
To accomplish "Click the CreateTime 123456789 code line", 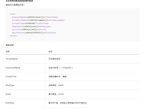I will pyautogui.click(x=30, y=23).
